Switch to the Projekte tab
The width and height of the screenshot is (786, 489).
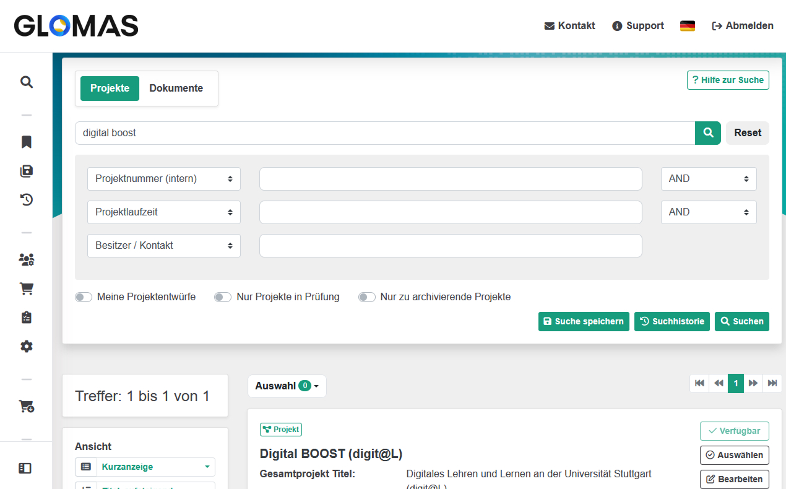click(x=110, y=88)
